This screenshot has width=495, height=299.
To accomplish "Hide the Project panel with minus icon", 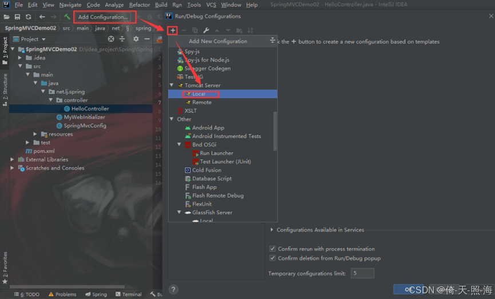I will pos(147,39).
